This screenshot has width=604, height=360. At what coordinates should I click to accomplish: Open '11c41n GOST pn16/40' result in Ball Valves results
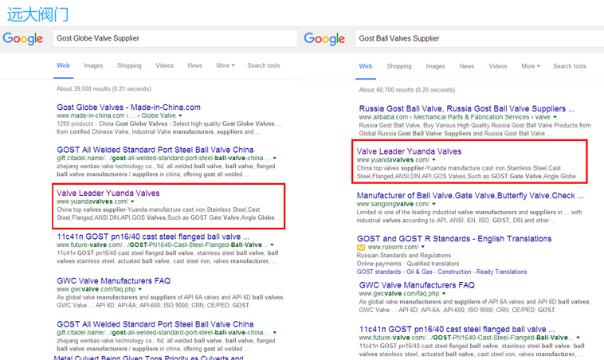(x=457, y=329)
